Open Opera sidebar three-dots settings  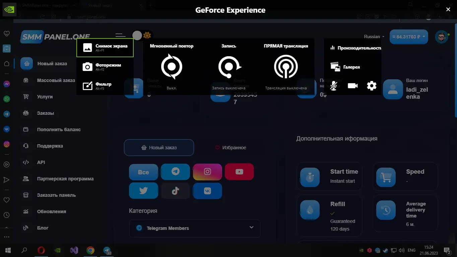click(6, 237)
